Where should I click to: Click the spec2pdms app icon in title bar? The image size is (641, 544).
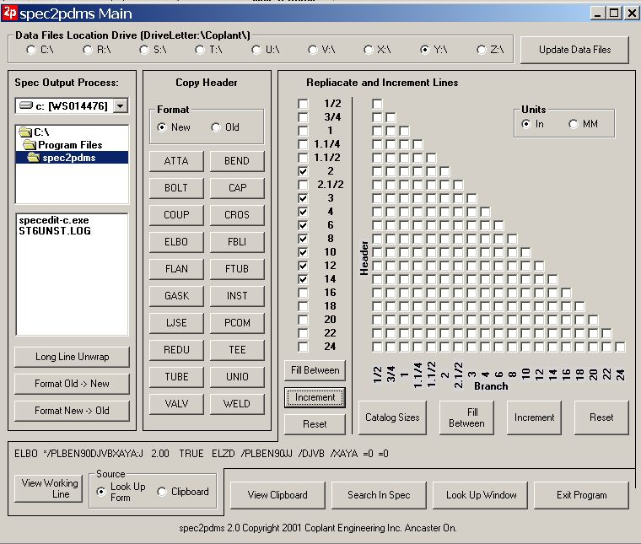click(x=9, y=13)
